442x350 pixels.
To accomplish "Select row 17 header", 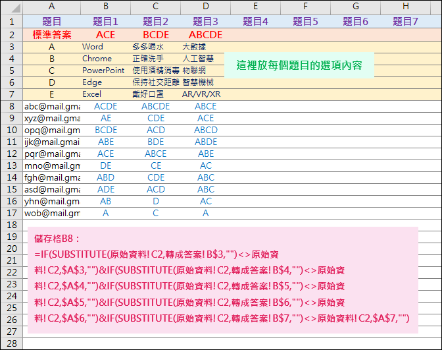I will click(x=12, y=213).
